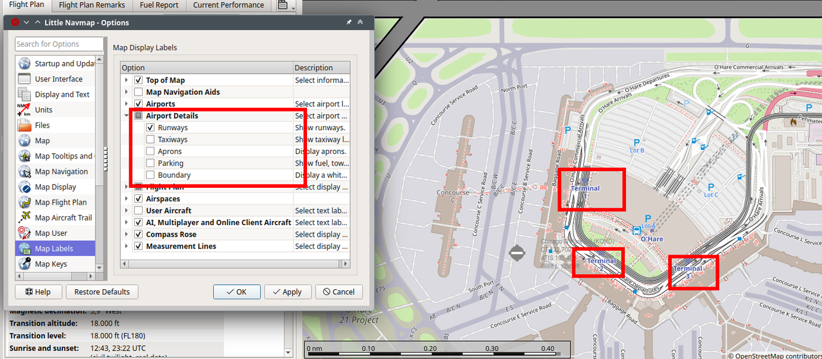The width and height of the screenshot is (822, 359).
Task: Open window menu arrow beside the close icon
Action: tap(26, 22)
